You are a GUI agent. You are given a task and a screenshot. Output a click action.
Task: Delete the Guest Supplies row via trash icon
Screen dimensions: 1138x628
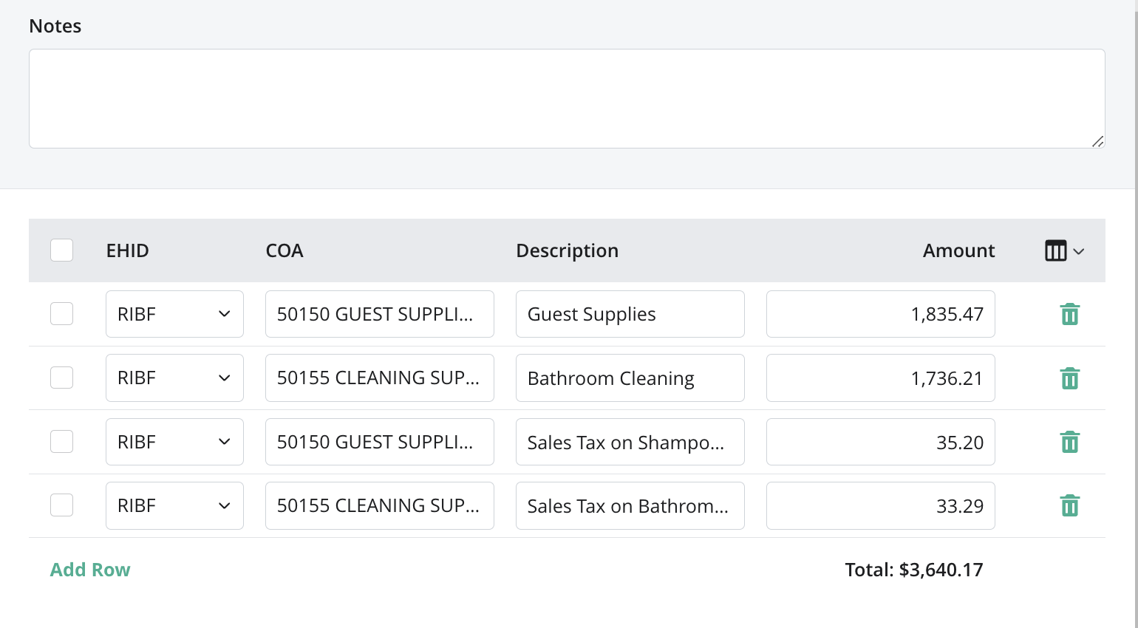(1070, 314)
